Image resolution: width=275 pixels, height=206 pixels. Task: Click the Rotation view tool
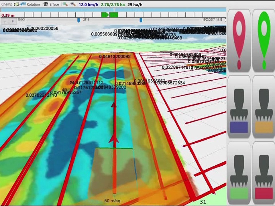(x=30, y=4)
